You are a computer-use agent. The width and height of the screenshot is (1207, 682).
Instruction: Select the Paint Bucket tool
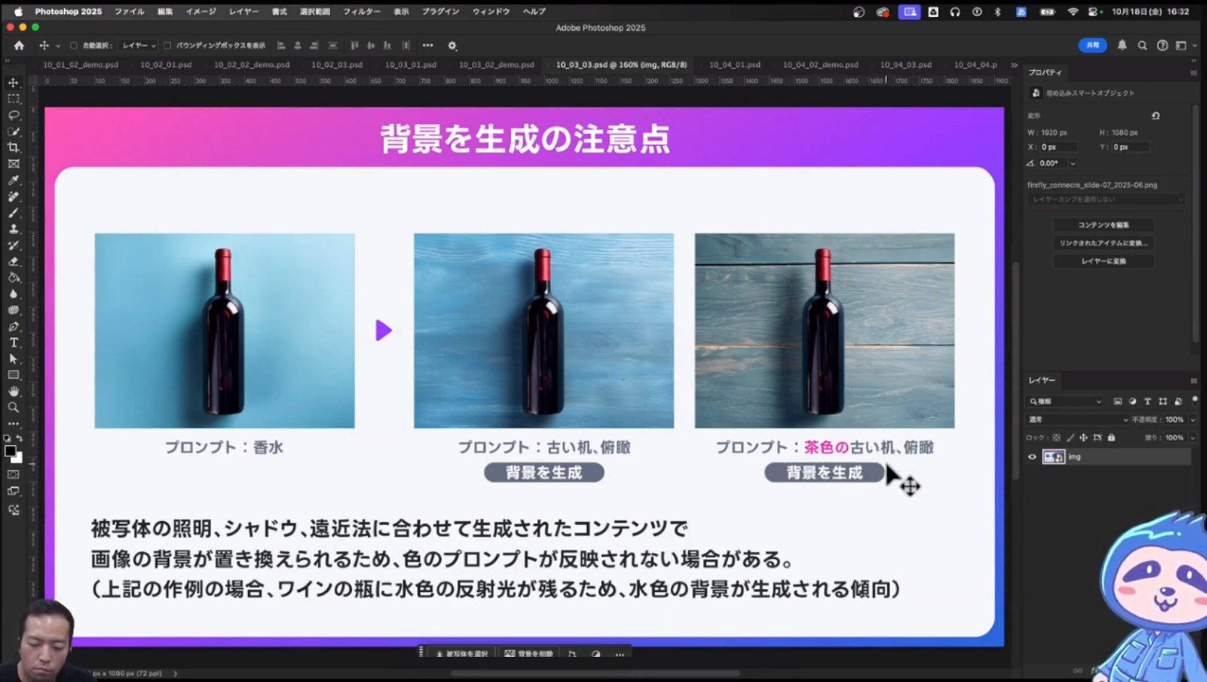[13, 278]
